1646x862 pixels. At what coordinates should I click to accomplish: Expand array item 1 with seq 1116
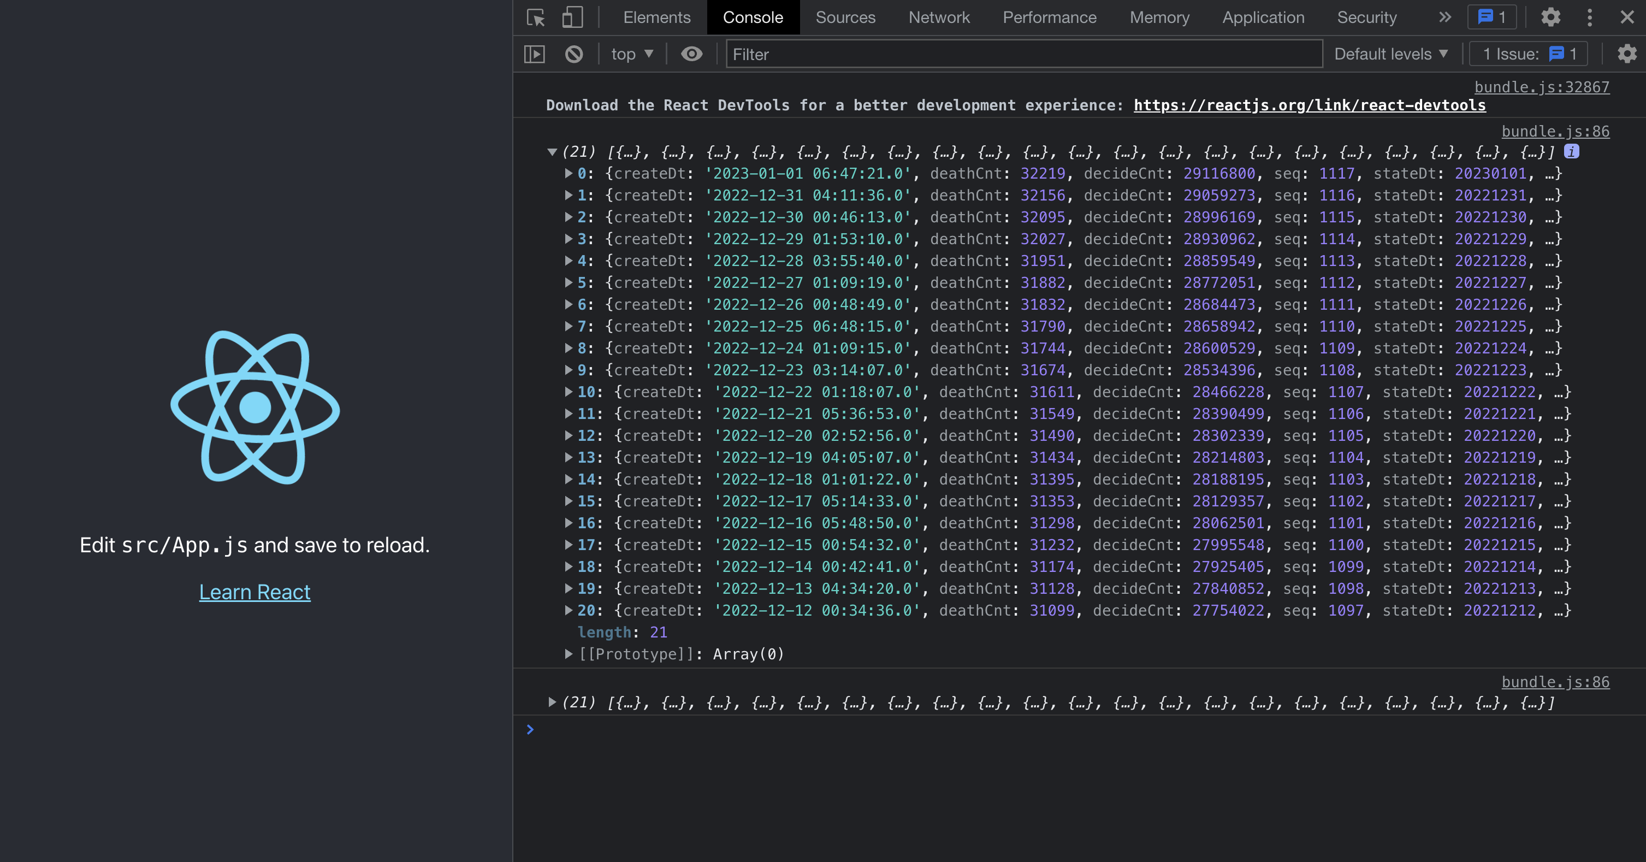point(568,195)
